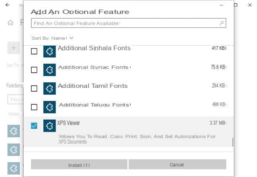Click the Additional Telugu Fonts puzzle icon
Image resolution: width=257 pixels, height=177 pixels.
[49, 107]
